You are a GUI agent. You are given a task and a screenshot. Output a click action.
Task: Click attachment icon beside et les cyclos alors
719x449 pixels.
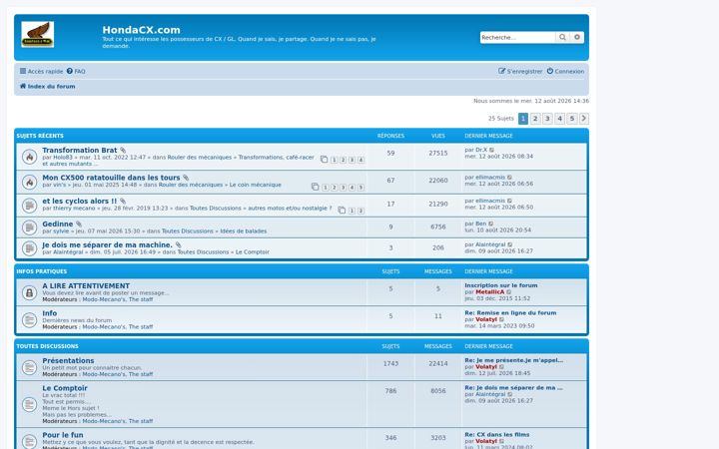[123, 202]
